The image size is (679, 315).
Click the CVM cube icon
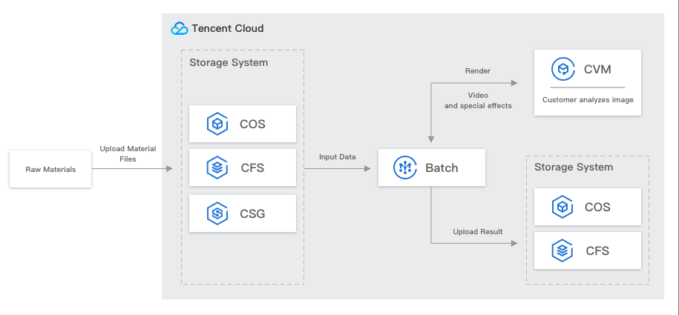563,69
